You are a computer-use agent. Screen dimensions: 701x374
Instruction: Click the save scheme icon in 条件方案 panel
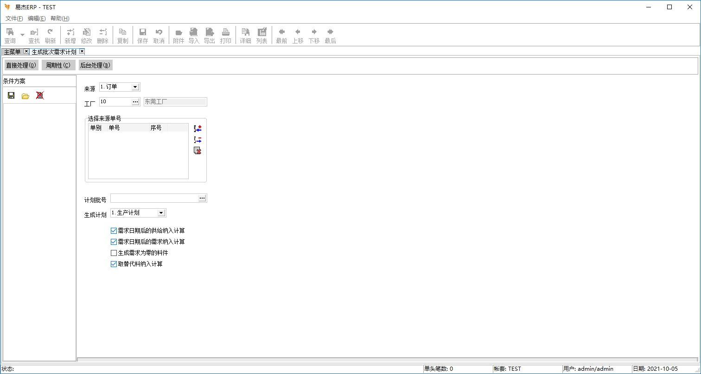(x=11, y=95)
